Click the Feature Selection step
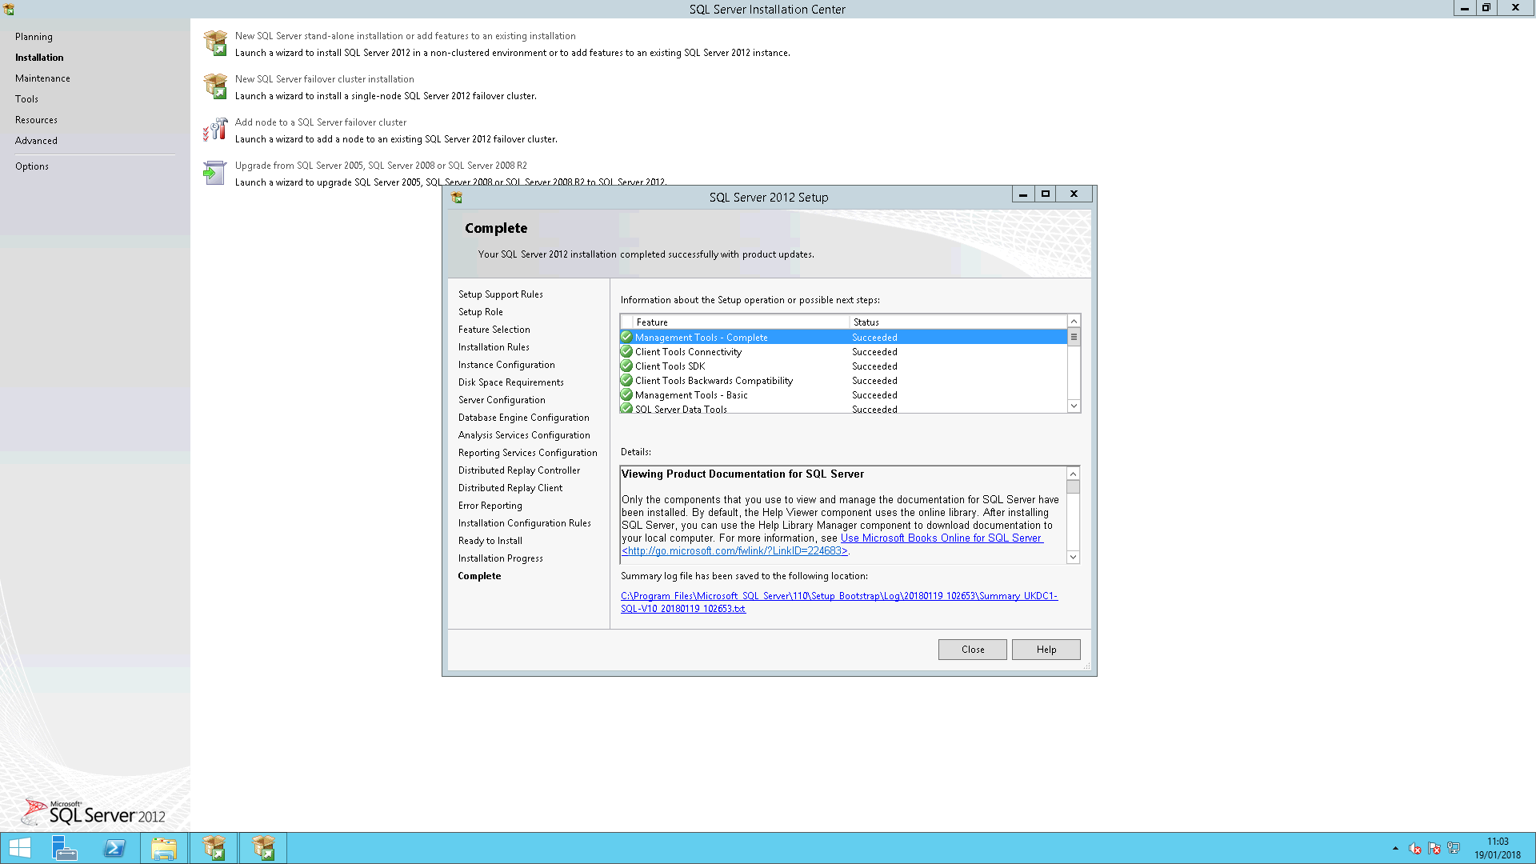Screen dimensions: 1536x864 coord(494,330)
